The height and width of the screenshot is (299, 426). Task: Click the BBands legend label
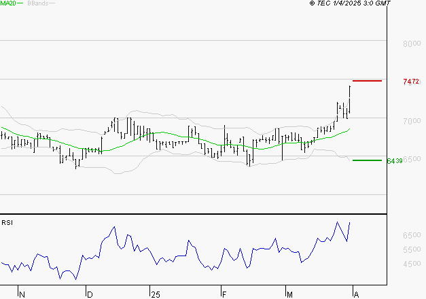pyautogui.click(x=37, y=3)
